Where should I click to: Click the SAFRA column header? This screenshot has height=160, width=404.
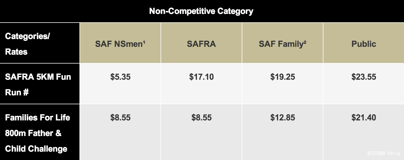(201, 44)
